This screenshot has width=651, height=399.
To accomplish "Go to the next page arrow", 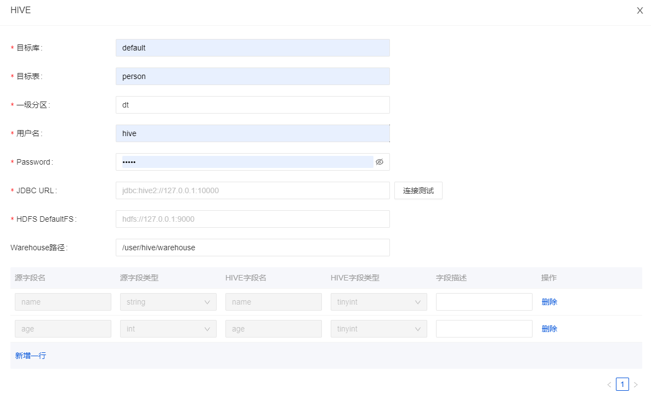I will pos(636,385).
